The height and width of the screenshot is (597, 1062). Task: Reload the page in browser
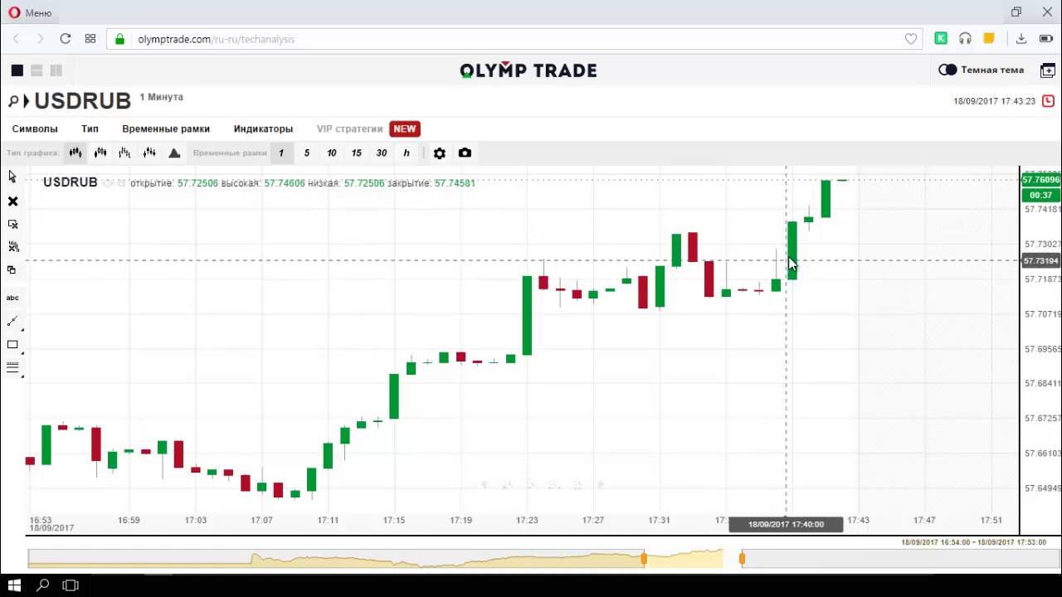[65, 39]
